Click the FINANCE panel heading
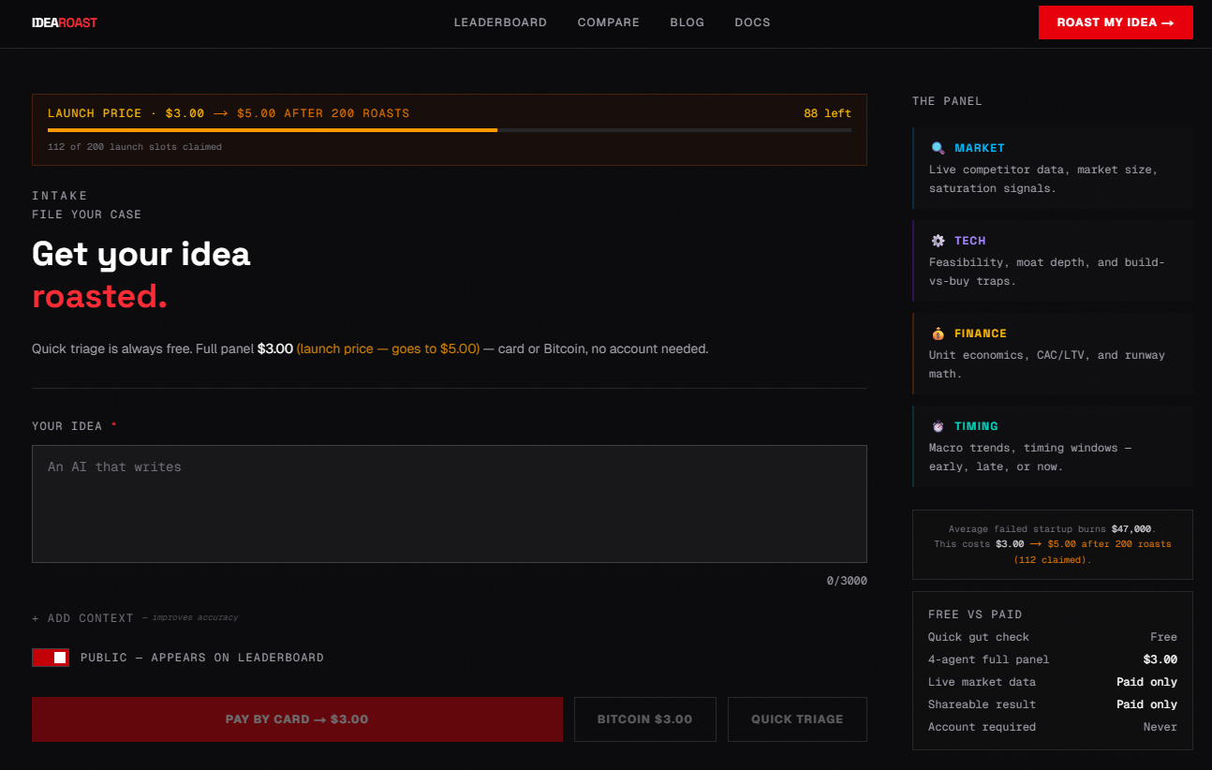Image resolution: width=1212 pixels, height=770 pixels. (x=981, y=333)
